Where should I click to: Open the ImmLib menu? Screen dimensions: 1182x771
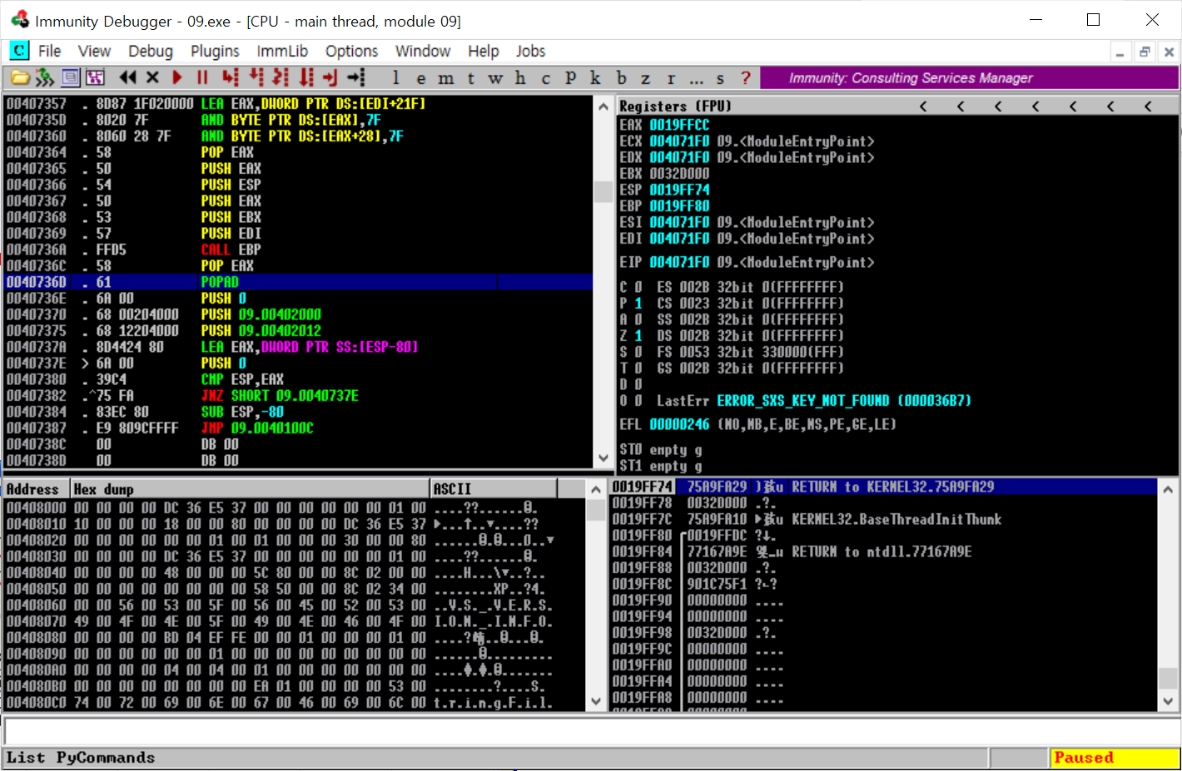282,51
